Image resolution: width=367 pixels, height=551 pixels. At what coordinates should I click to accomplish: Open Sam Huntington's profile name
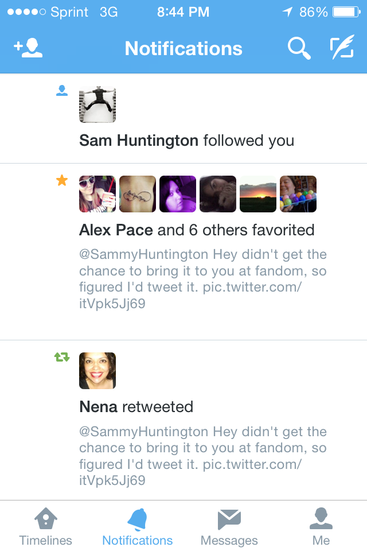[x=139, y=141]
